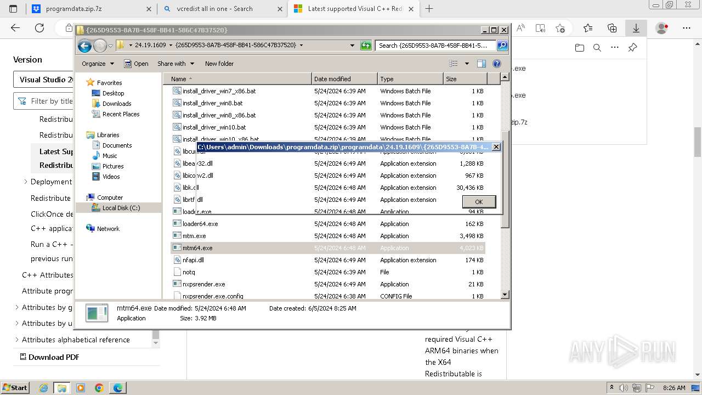Sort files by Type column
The height and width of the screenshot is (395, 702).
click(410, 79)
